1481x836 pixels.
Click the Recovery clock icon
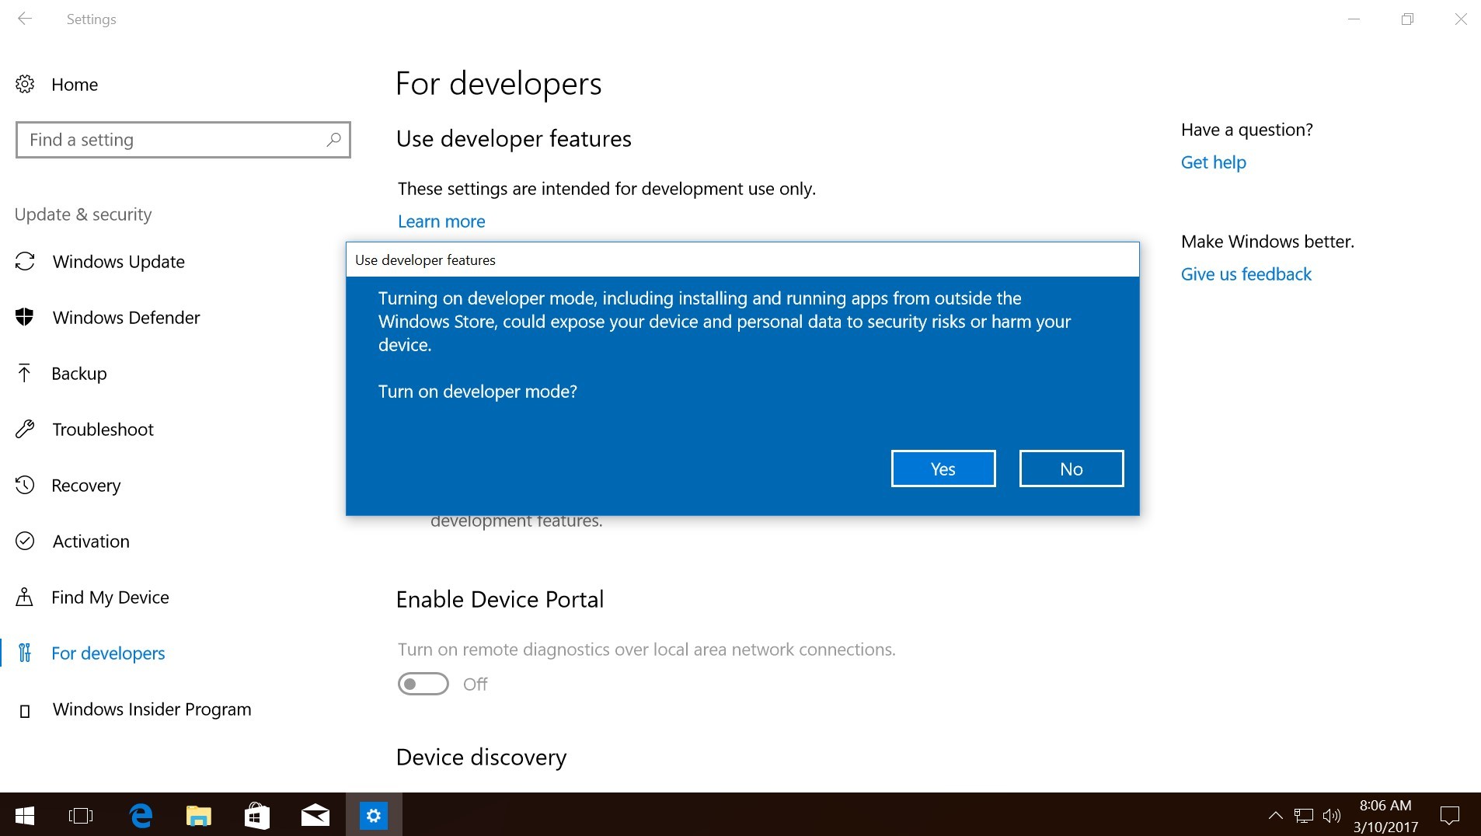tap(25, 485)
